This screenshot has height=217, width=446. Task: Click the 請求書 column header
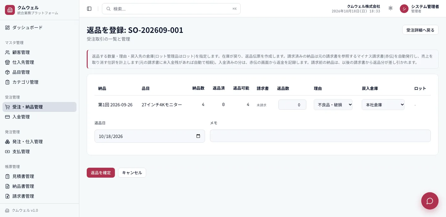point(263,88)
